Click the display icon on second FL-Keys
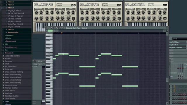 click(119, 19)
